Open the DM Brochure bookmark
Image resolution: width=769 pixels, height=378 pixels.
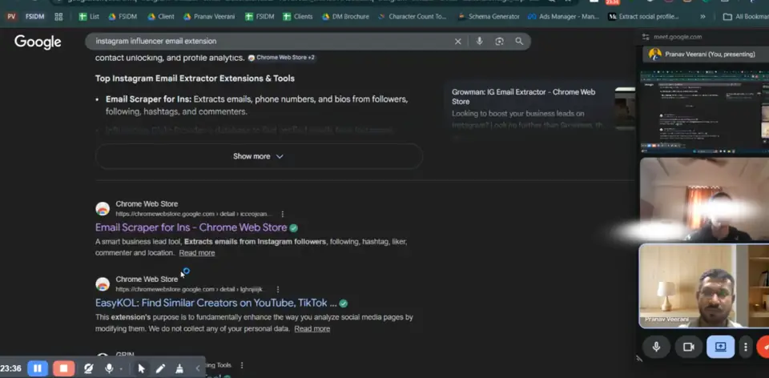coord(345,17)
